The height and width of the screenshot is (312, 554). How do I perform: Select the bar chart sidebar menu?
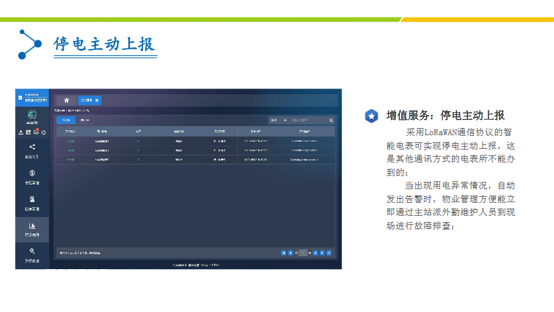[x=32, y=226]
